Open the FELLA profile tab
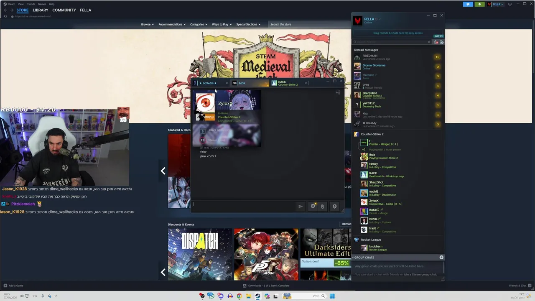Image resolution: width=535 pixels, height=301 pixels. 85,10
